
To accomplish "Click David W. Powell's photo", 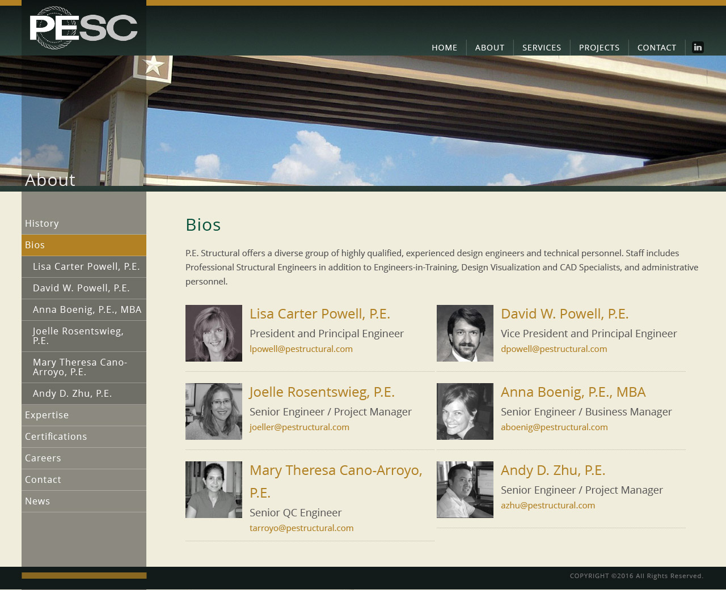I will tap(465, 333).
